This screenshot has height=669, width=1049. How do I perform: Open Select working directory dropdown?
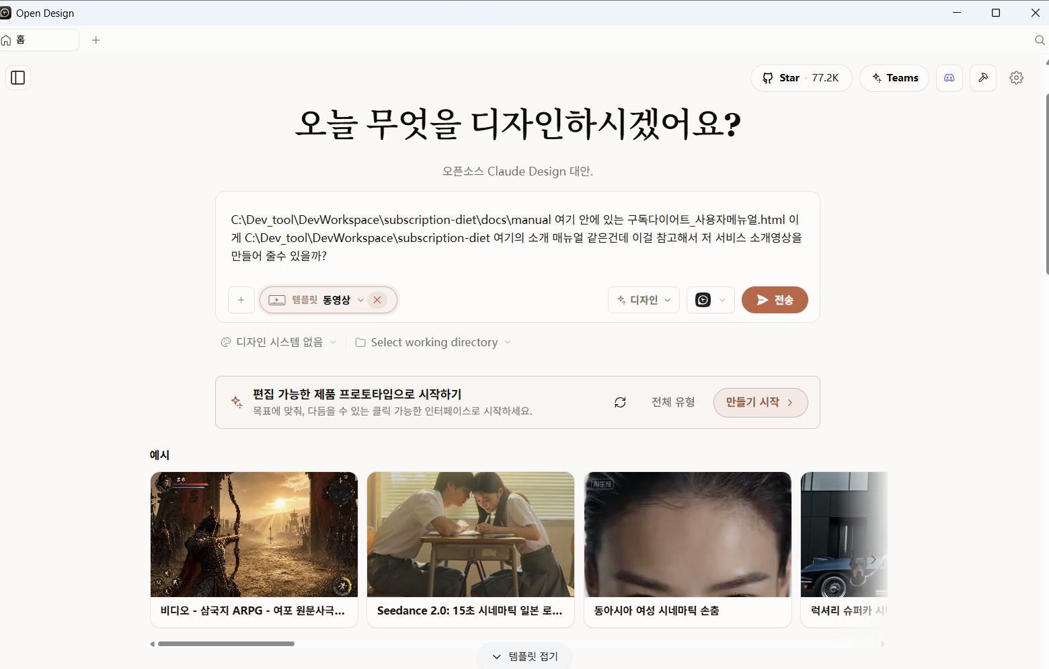(x=433, y=342)
